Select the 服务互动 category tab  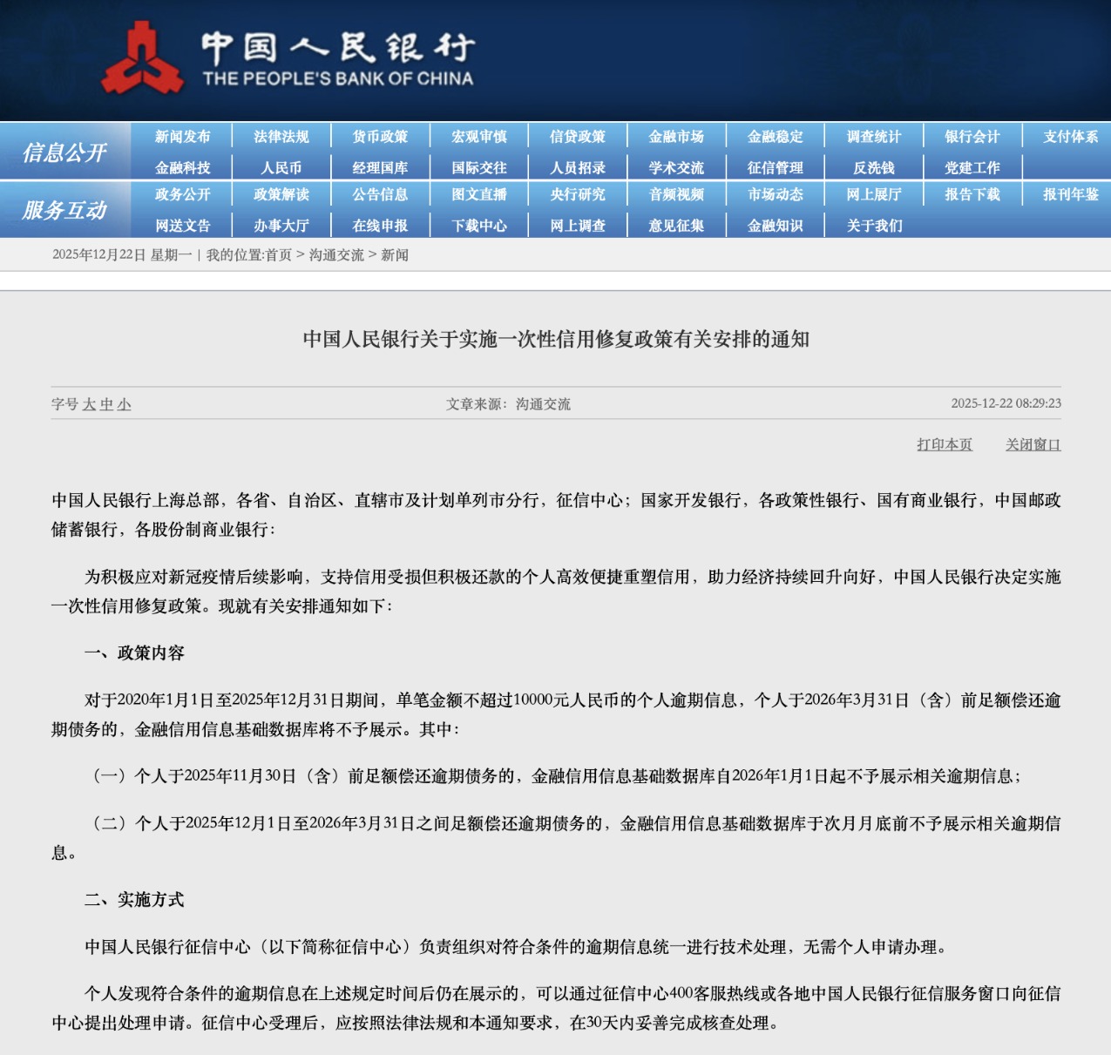tap(64, 210)
